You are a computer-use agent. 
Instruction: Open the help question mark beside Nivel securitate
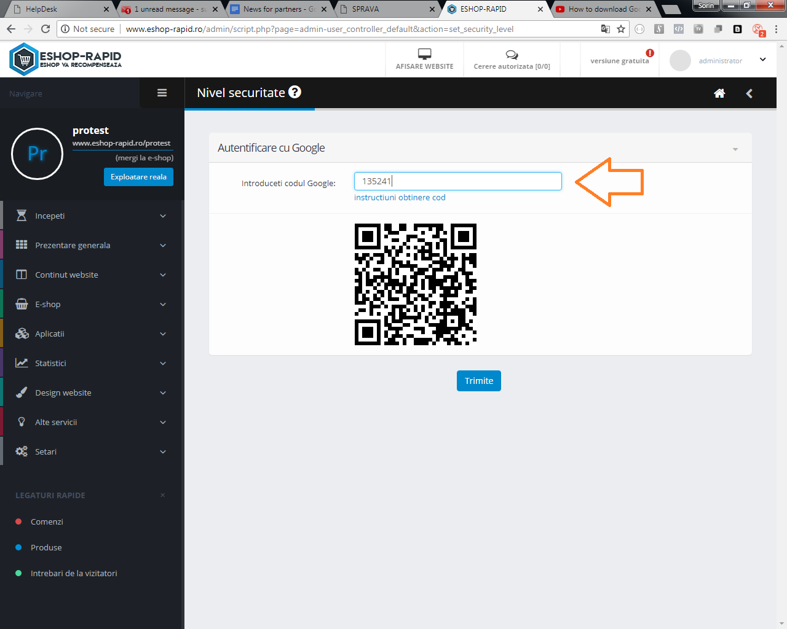click(295, 92)
